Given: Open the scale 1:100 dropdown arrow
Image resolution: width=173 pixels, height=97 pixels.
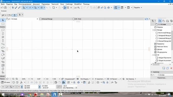Looking at the screenshot, I should 59,79.
